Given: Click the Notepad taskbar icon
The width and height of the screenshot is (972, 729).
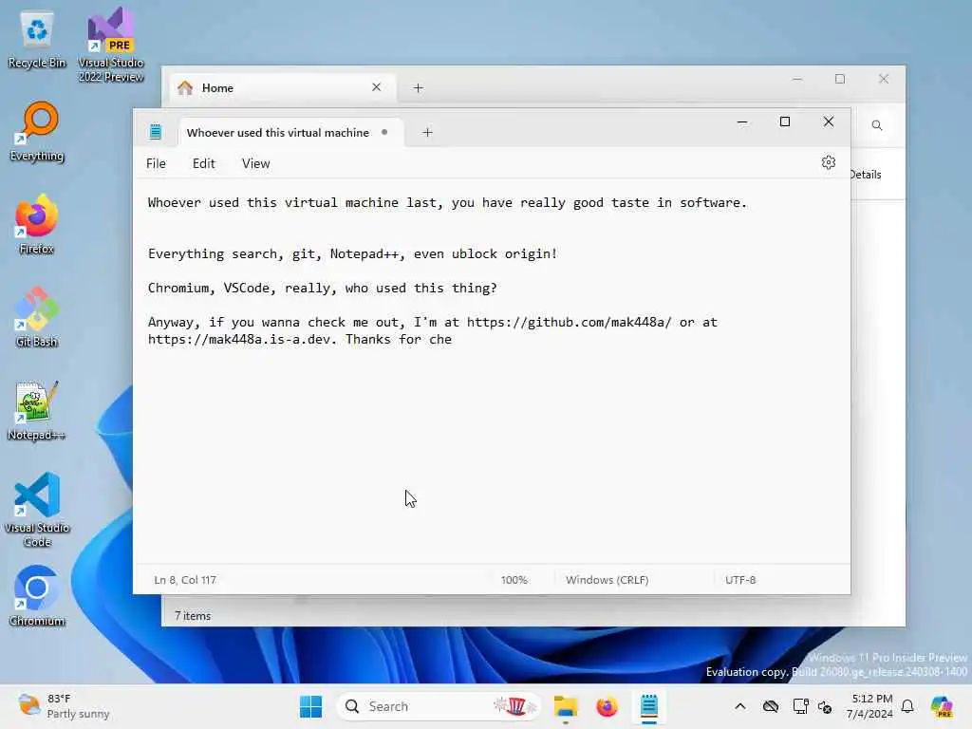Looking at the screenshot, I should [x=649, y=706].
